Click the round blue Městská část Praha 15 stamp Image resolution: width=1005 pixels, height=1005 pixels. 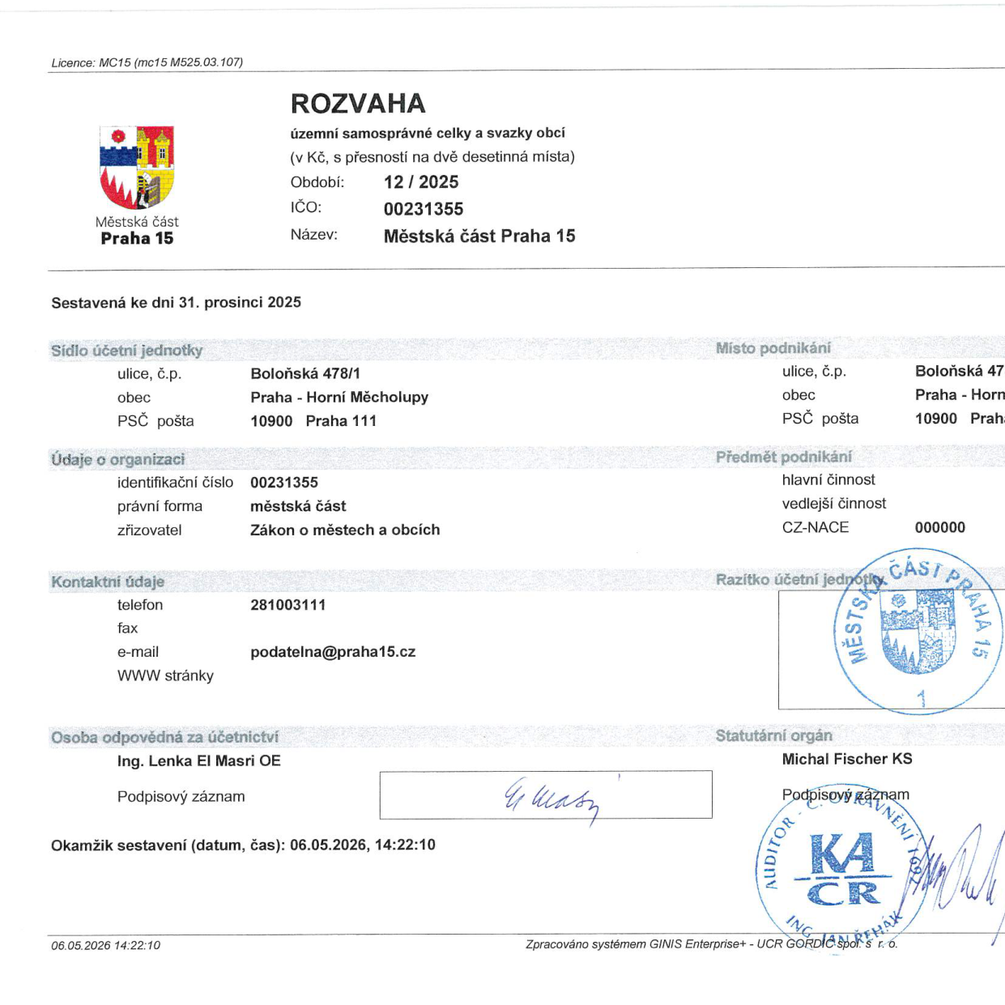918,632
